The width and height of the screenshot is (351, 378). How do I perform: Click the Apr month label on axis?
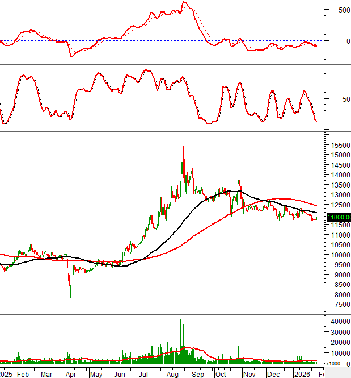click(x=71, y=375)
